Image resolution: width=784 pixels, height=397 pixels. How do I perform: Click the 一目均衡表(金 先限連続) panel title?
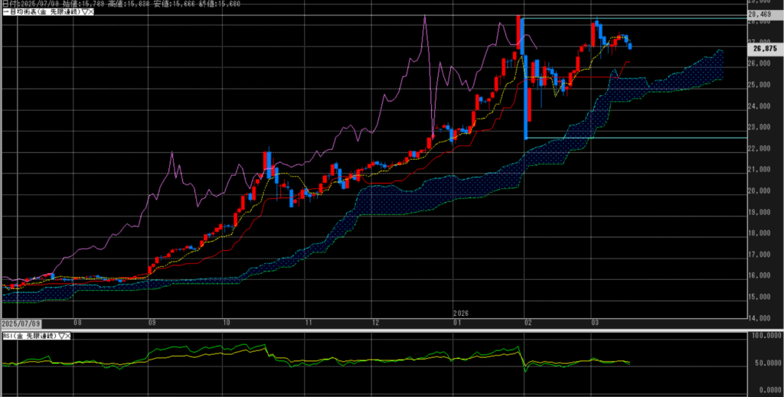(x=40, y=13)
